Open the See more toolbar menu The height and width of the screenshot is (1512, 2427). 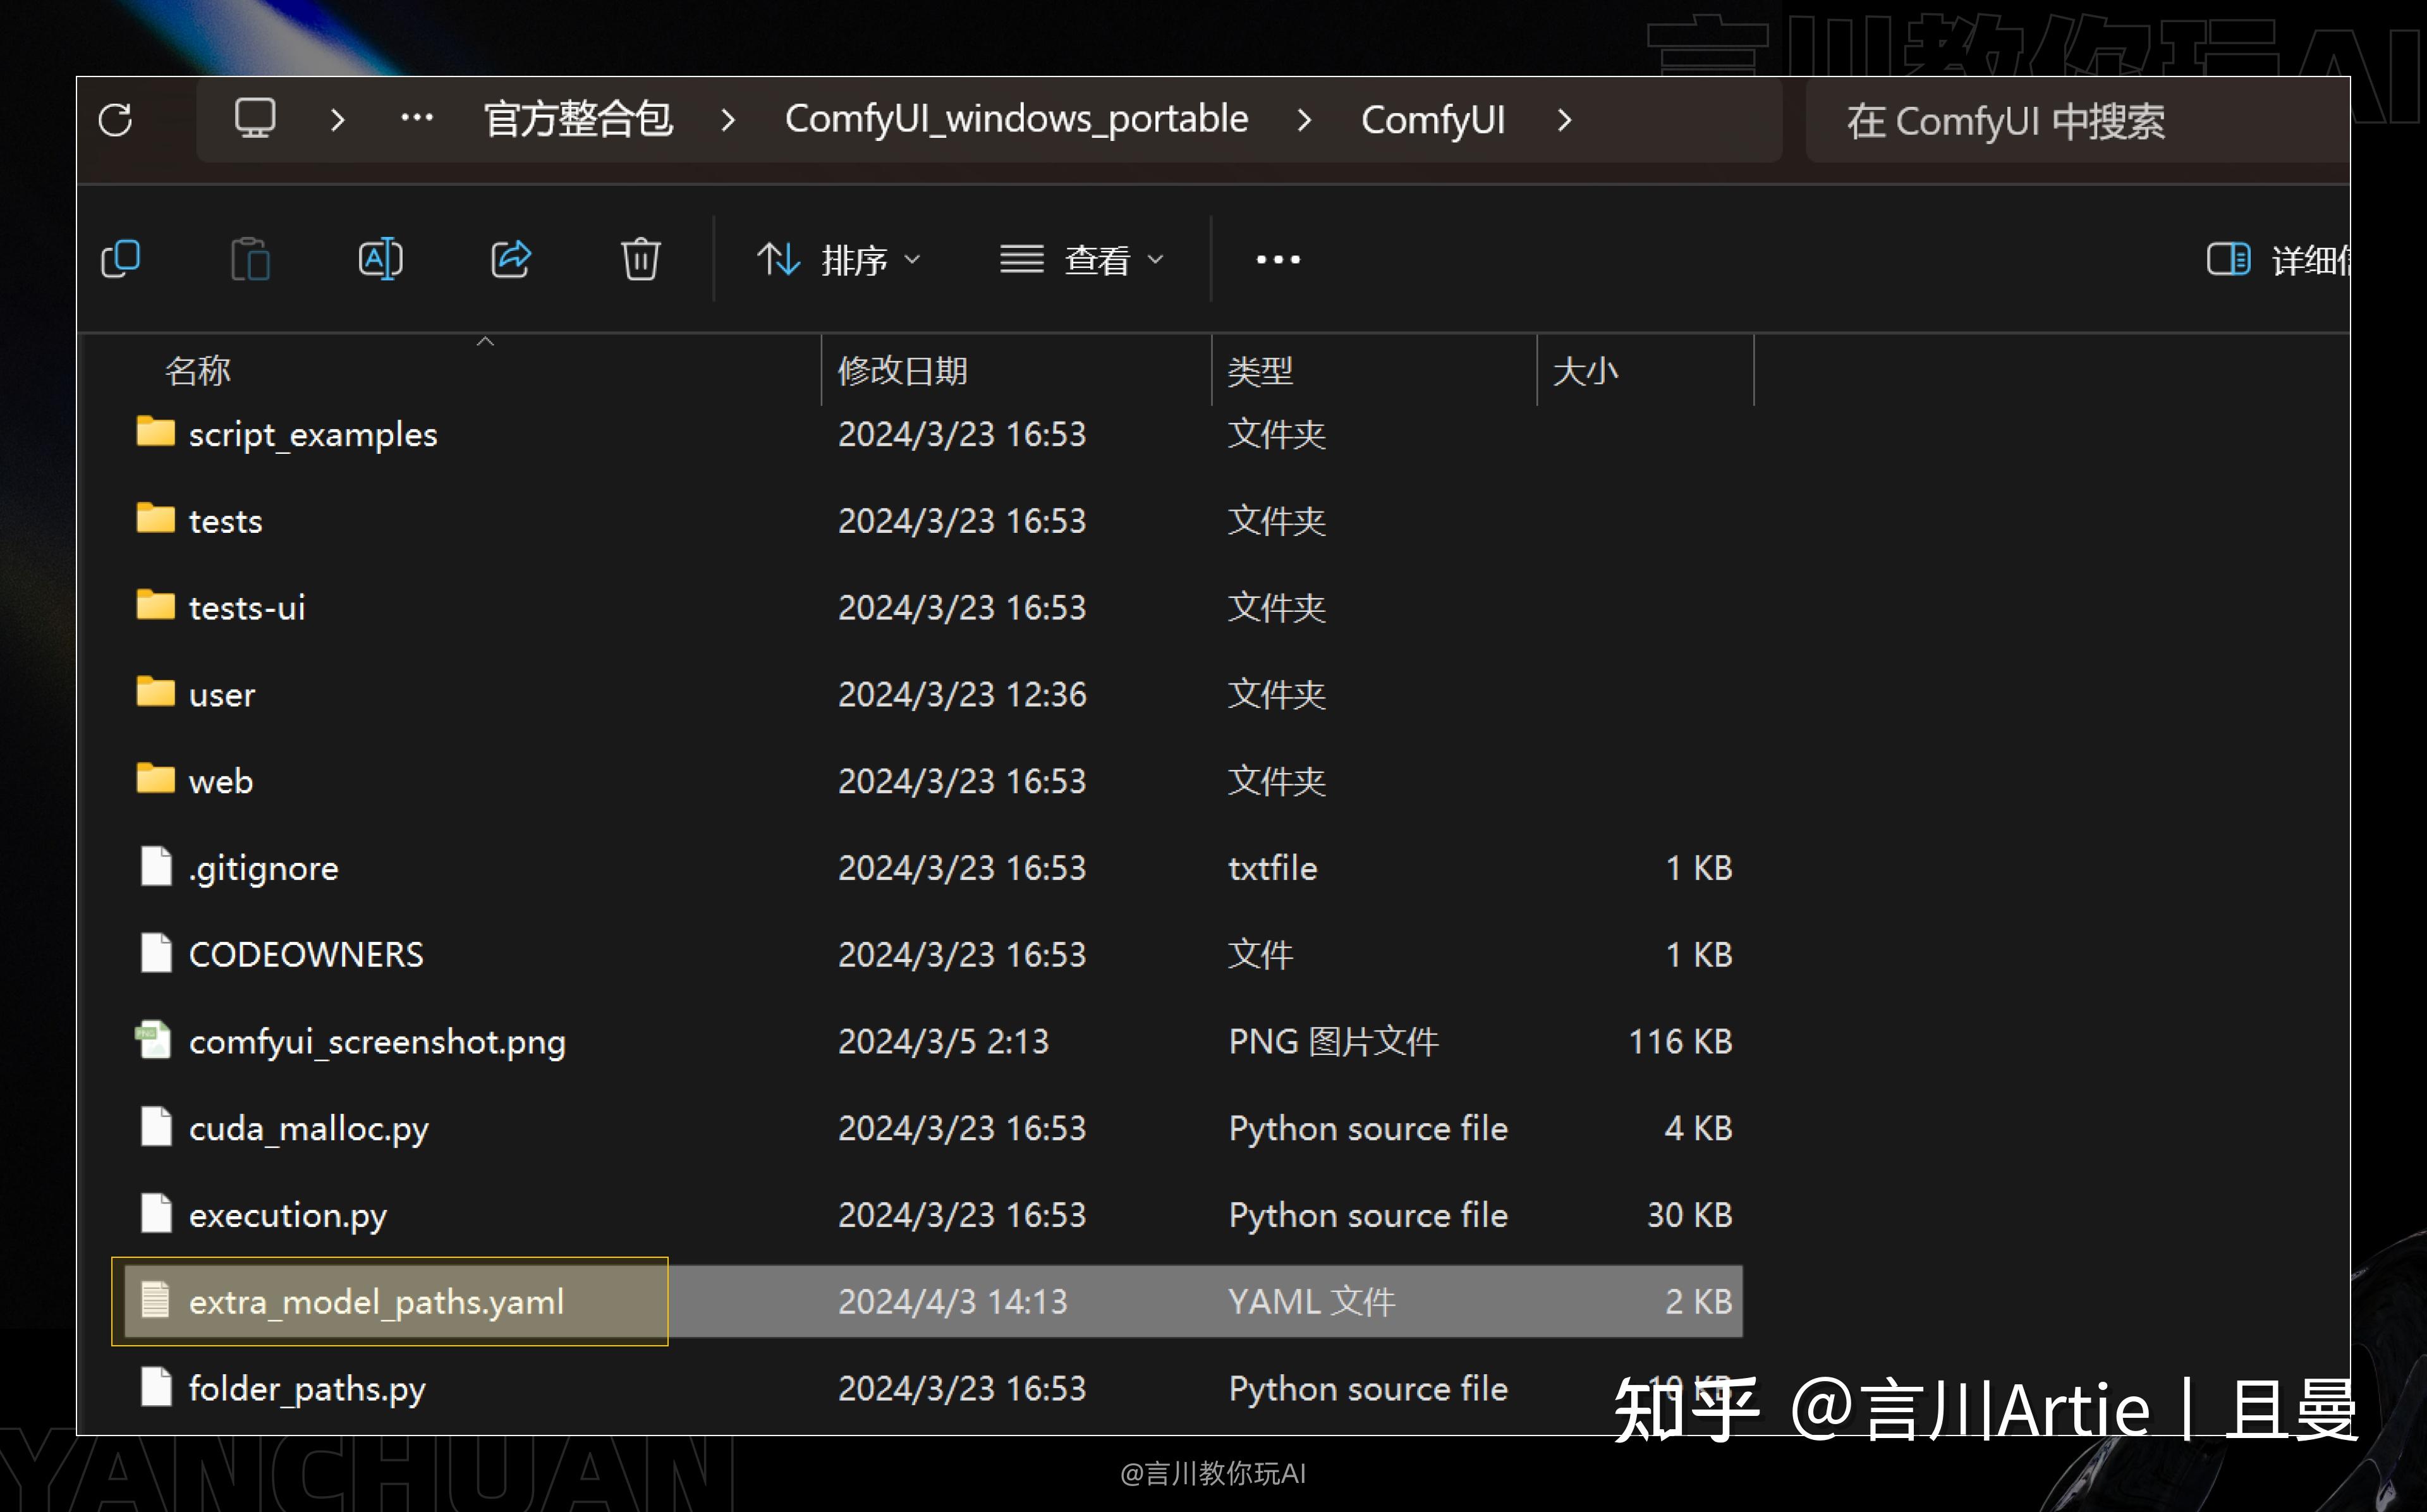click(x=1277, y=259)
